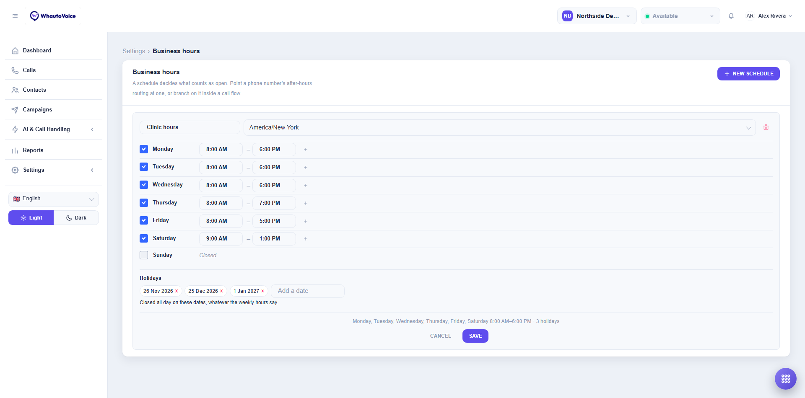Create a new schedule
Screen dimensions: 805x398
pyautogui.click(x=748, y=74)
